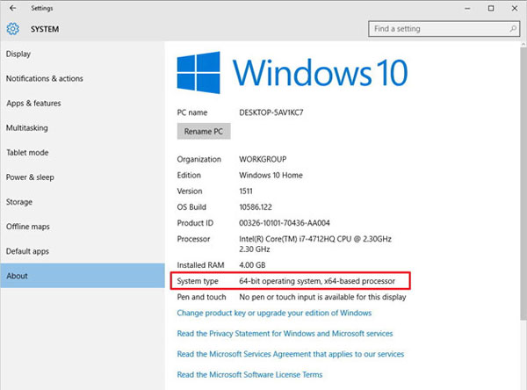This screenshot has width=527, height=390.
Task: Open Change product key or upgrade link
Action: (274, 313)
